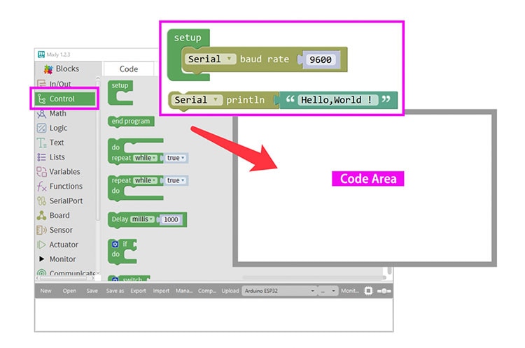The width and height of the screenshot is (525, 348).
Task: Open while dropdown in do-repeat block
Action: pos(145,158)
